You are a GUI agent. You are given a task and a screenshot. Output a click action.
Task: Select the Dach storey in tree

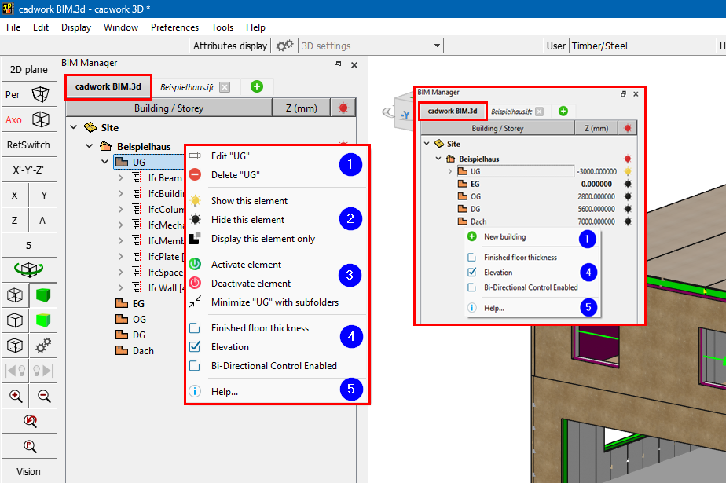[142, 351]
